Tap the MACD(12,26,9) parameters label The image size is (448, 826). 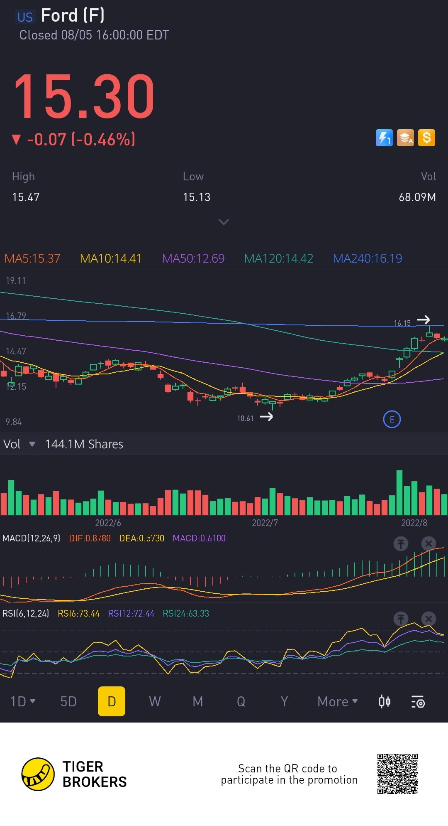tap(32, 538)
